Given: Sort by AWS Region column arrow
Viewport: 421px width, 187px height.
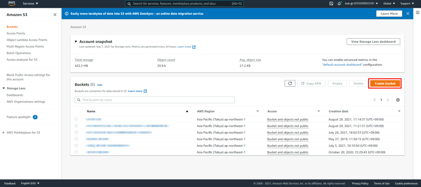Looking at the screenshot, I should [258, 111].
